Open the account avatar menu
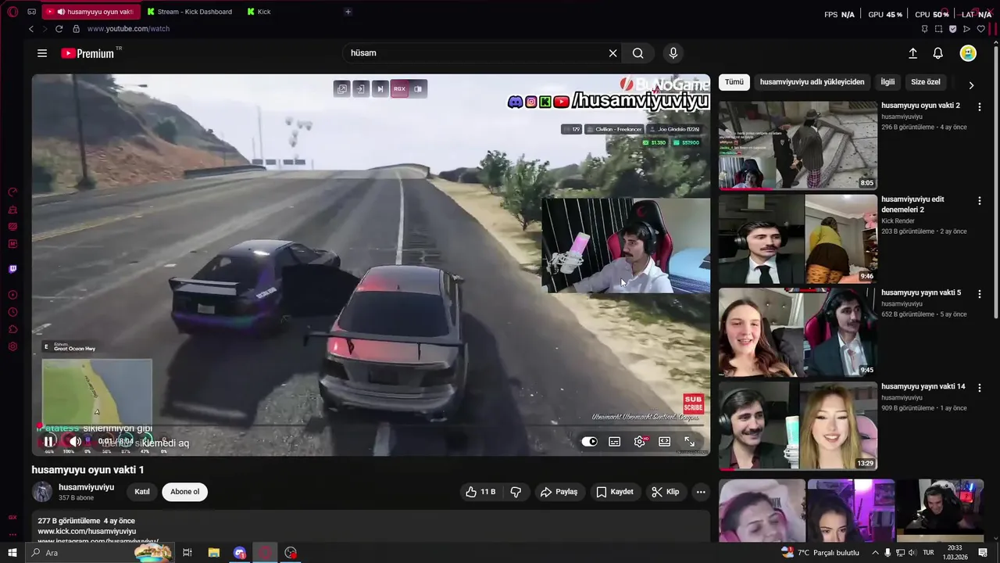 click(x=969, y=53)
